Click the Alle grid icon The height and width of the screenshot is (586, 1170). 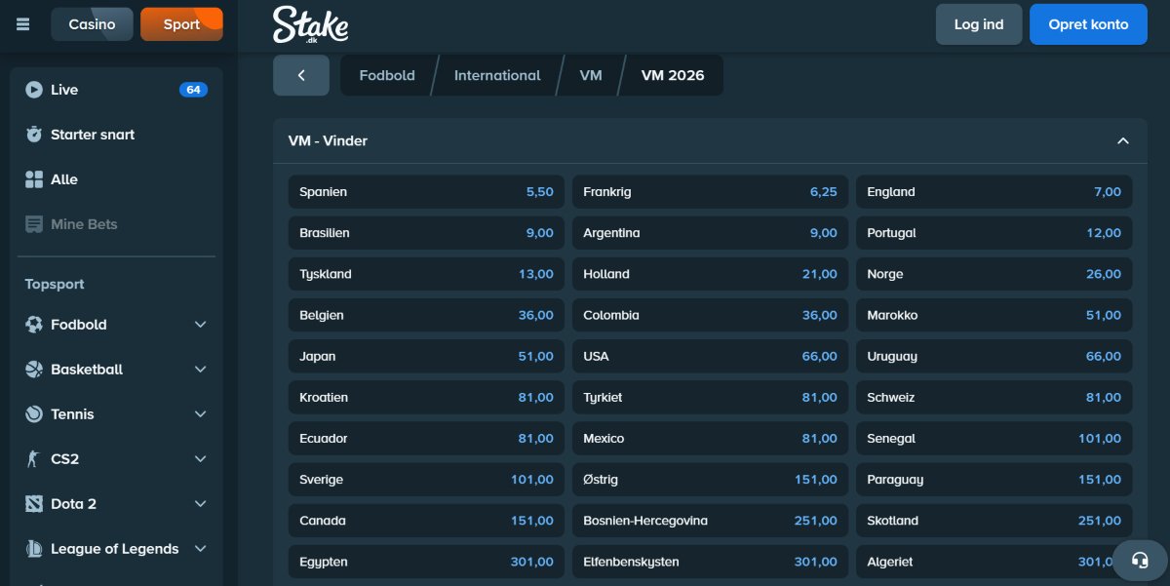pos(34,179)
